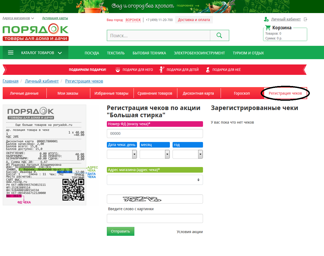Screen dimensions: 324x256
Task: Click the gifts-for-children figure icon
Action: [x=162, y=70]
